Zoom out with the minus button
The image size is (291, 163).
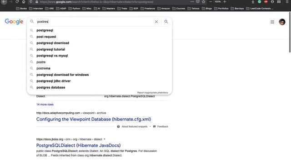(x=211, y=2)
